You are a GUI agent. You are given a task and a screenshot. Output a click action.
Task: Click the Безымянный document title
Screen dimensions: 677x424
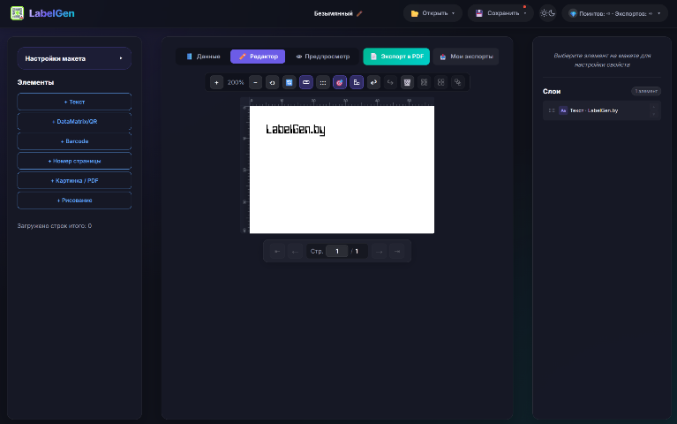coord(333,13)
